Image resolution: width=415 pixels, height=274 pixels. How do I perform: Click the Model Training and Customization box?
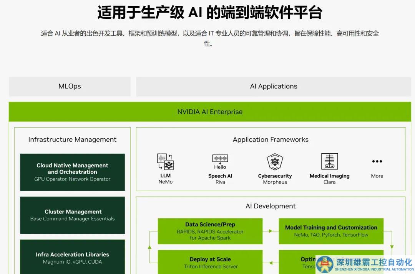point(331,230)
